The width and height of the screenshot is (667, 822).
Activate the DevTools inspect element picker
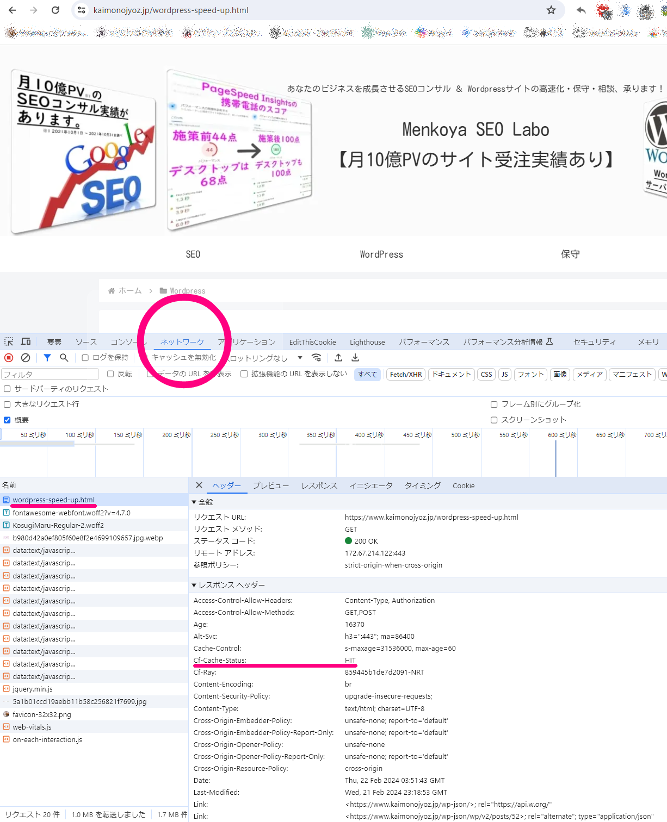(9, 342)
